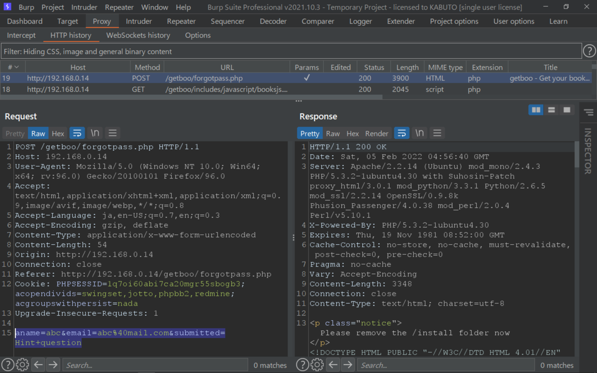The width and height of the screenshot is (597, 373).
Task: Click the history table horizontal scrollbar
Action: click(191, 97)
